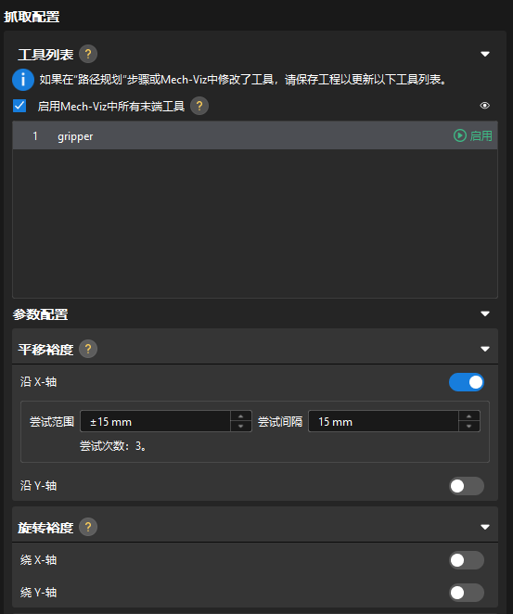Click the 工具列表 heading text
This screenshot has height=614, width=513.
[45, 55]
